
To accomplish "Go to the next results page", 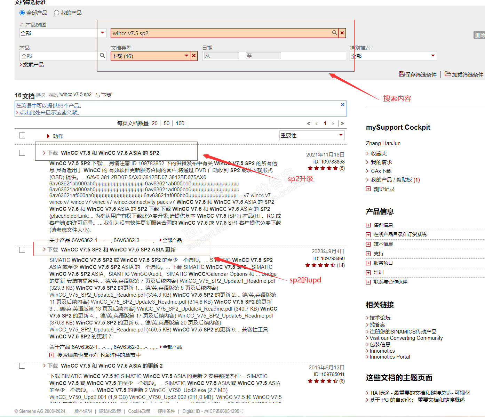I will (x=333, y=123).
